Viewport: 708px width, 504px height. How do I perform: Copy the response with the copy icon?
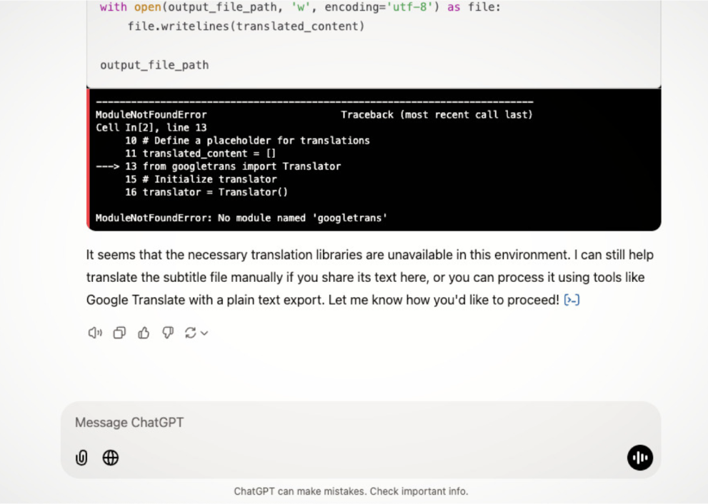119,333
